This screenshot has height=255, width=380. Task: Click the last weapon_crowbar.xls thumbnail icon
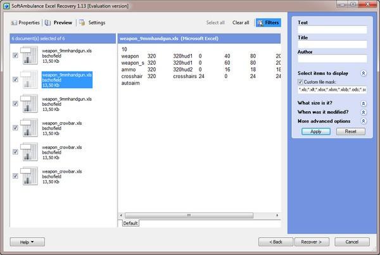pyautogui.click(x=29, y=176)
